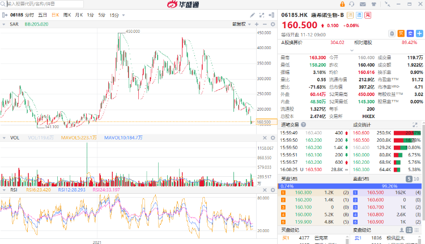Select 周K weekly candlestick tab
Screen dimensions: 425x244
click(x=67, y=15)
